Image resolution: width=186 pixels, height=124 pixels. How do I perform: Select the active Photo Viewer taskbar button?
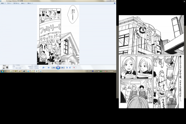click(x=37, y=71)
